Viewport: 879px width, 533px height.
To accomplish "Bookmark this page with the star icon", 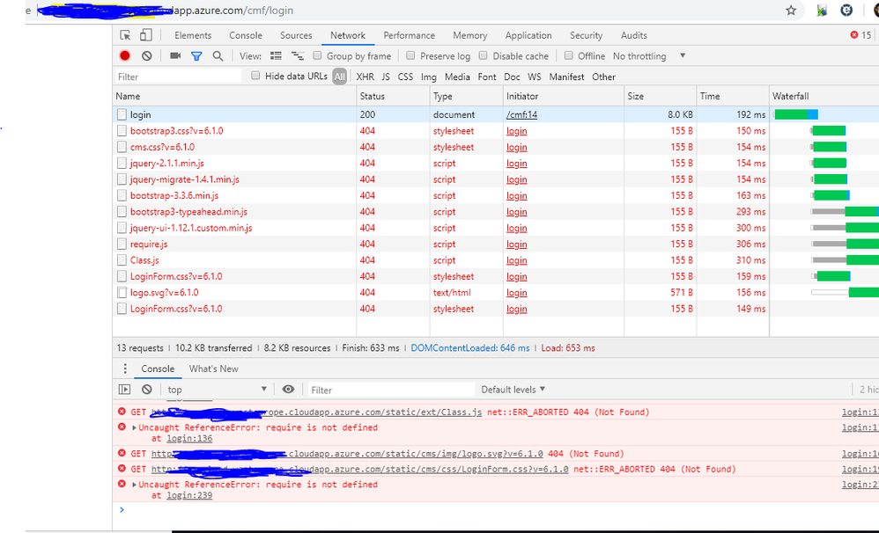I will coord(791,11).
